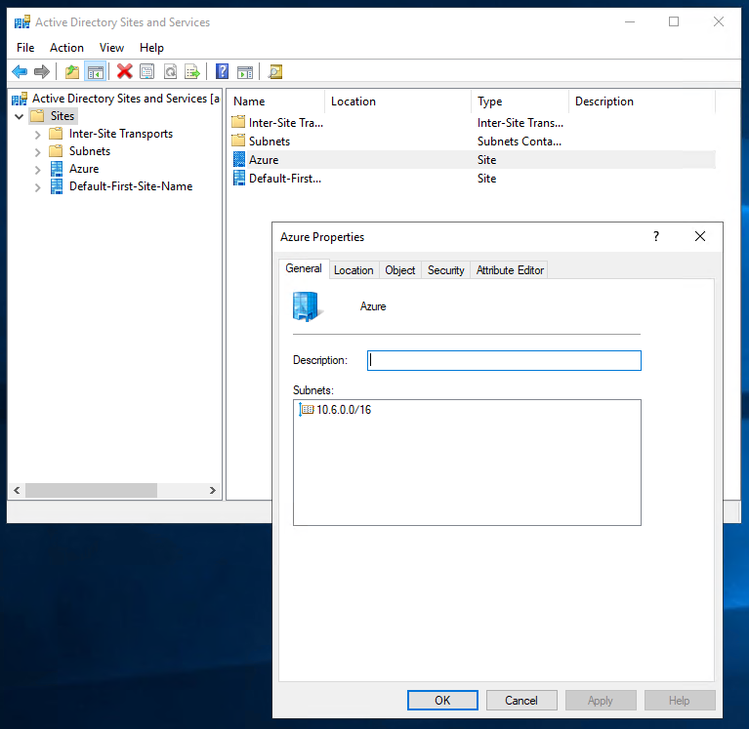Click Subnets folder icon in list pane
The height and width of the screenshot is (729, 749).
pos(238,141)
